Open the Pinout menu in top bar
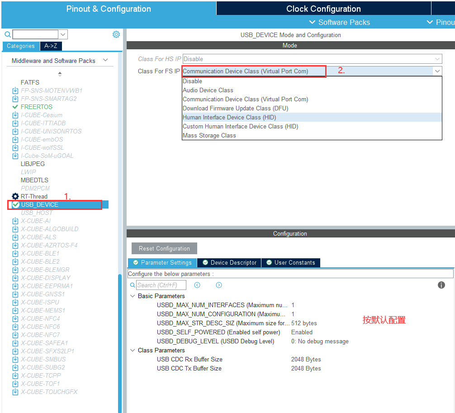This screenshot has width=455, height=413. click(441, 22)
